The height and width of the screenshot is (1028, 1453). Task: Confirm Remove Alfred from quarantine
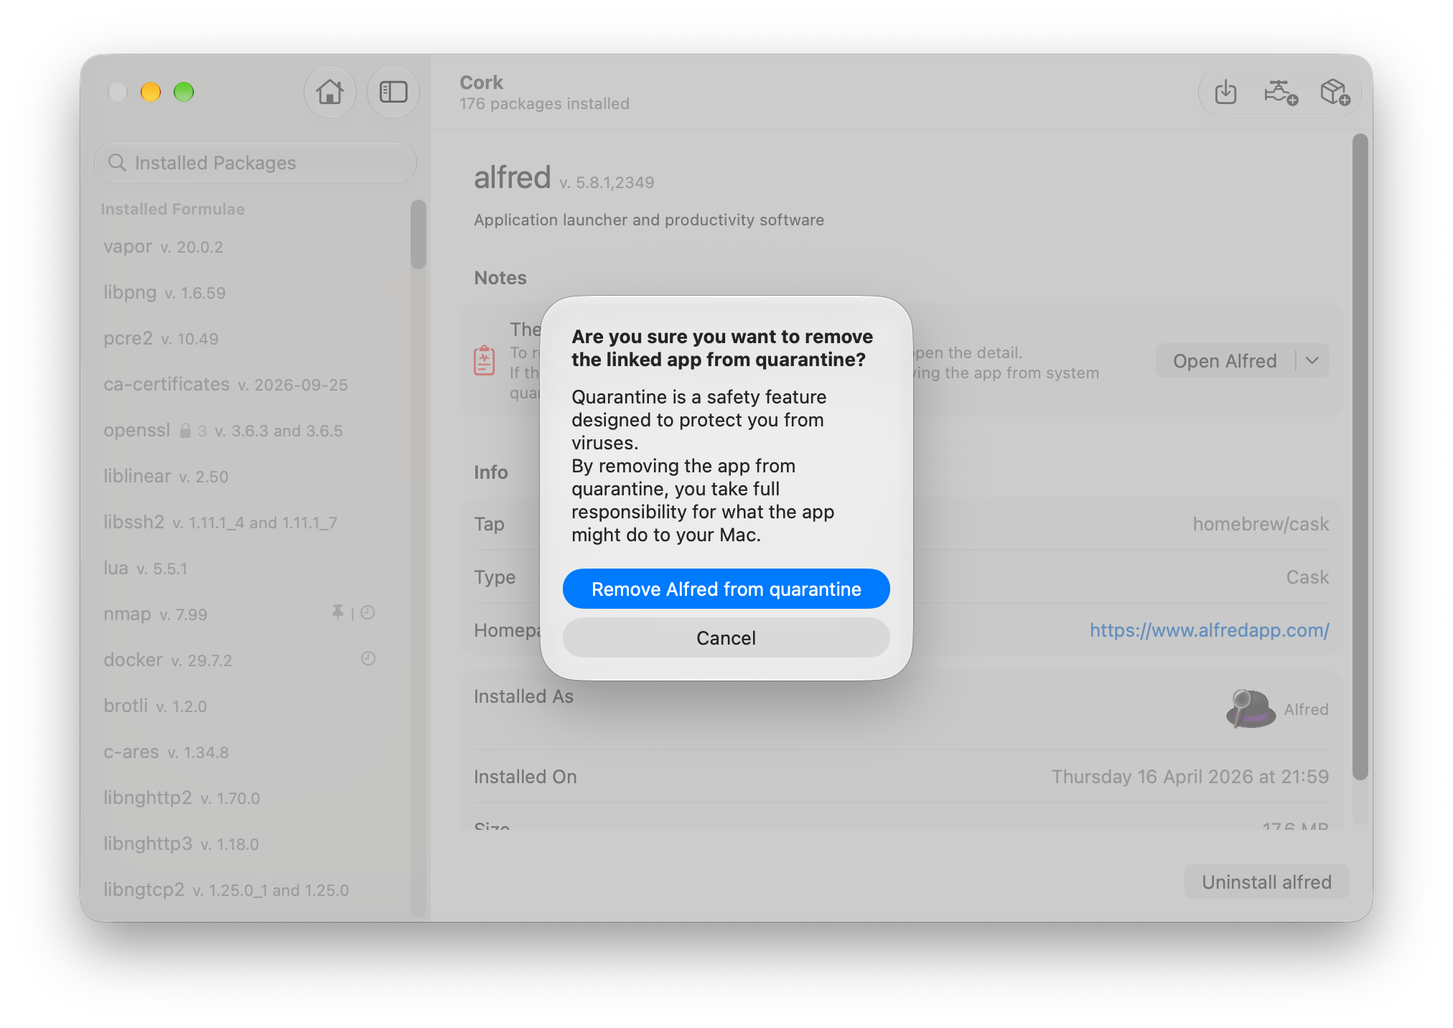[726, 589]
